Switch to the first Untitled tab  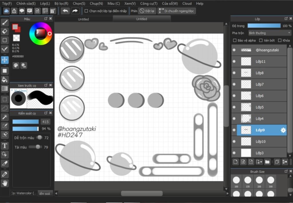[x=83, y=19]
